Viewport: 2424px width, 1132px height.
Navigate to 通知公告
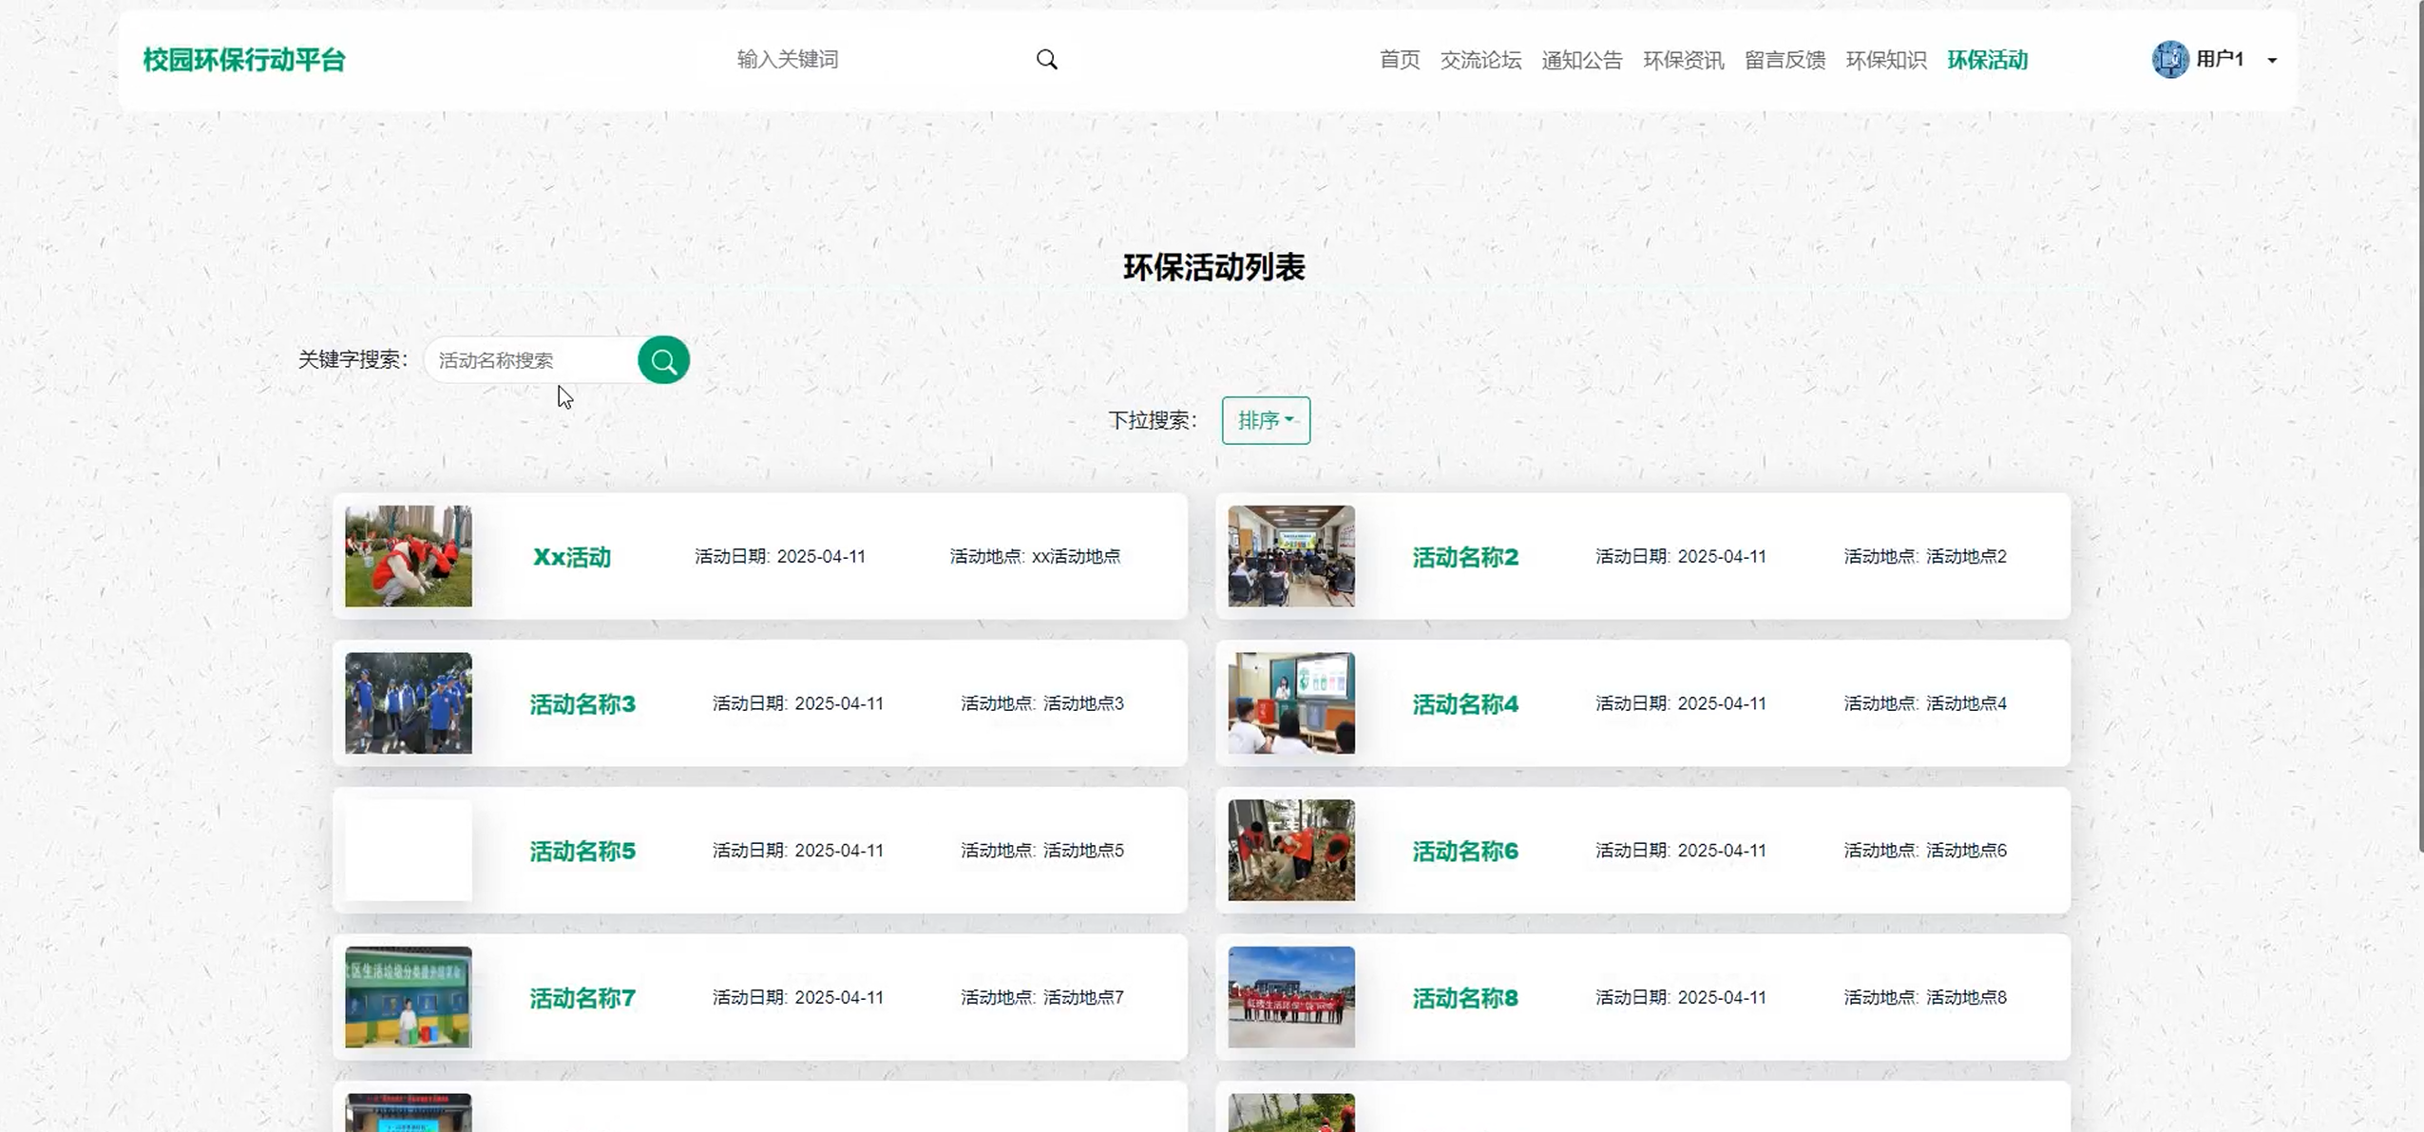pyautogui.click(x=1581, y=60)
